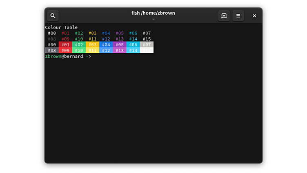Screen dimensions: 307x173
Task: Click the new tab icon in header
Action: click(x=224, y=16)
